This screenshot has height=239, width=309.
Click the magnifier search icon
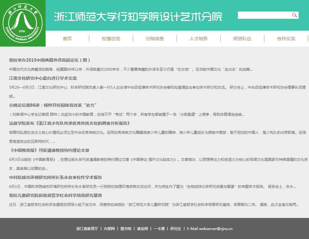(x=294, y=15)
